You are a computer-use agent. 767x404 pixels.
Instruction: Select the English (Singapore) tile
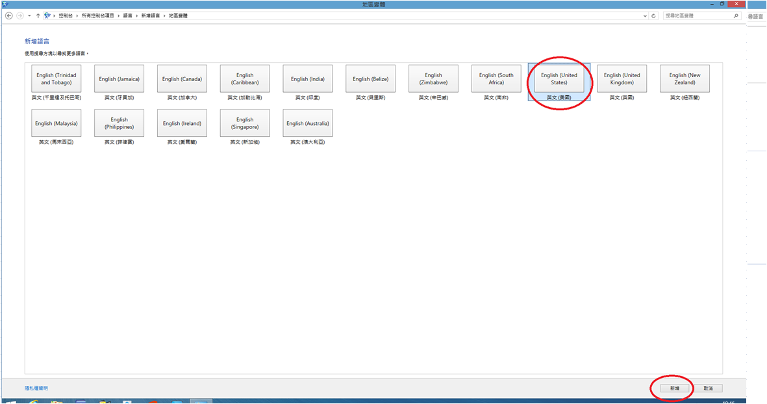pos(245,123)
